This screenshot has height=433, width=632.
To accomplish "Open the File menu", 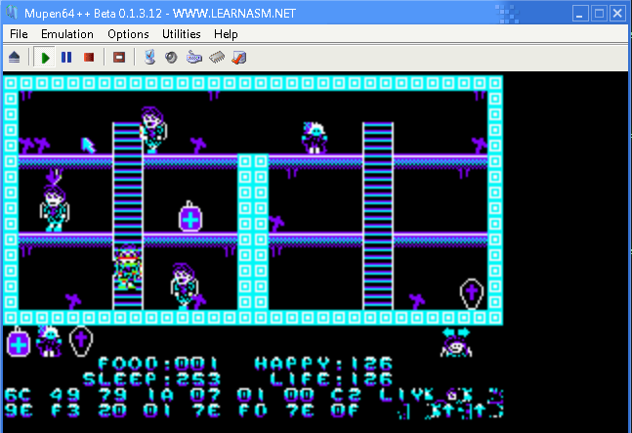I will click(x=19, y=33).
